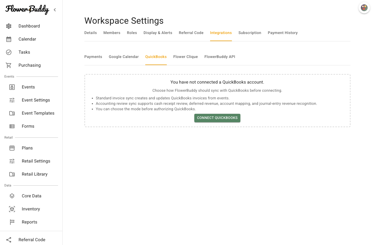Select the Integrations tab

click(221, 33)
